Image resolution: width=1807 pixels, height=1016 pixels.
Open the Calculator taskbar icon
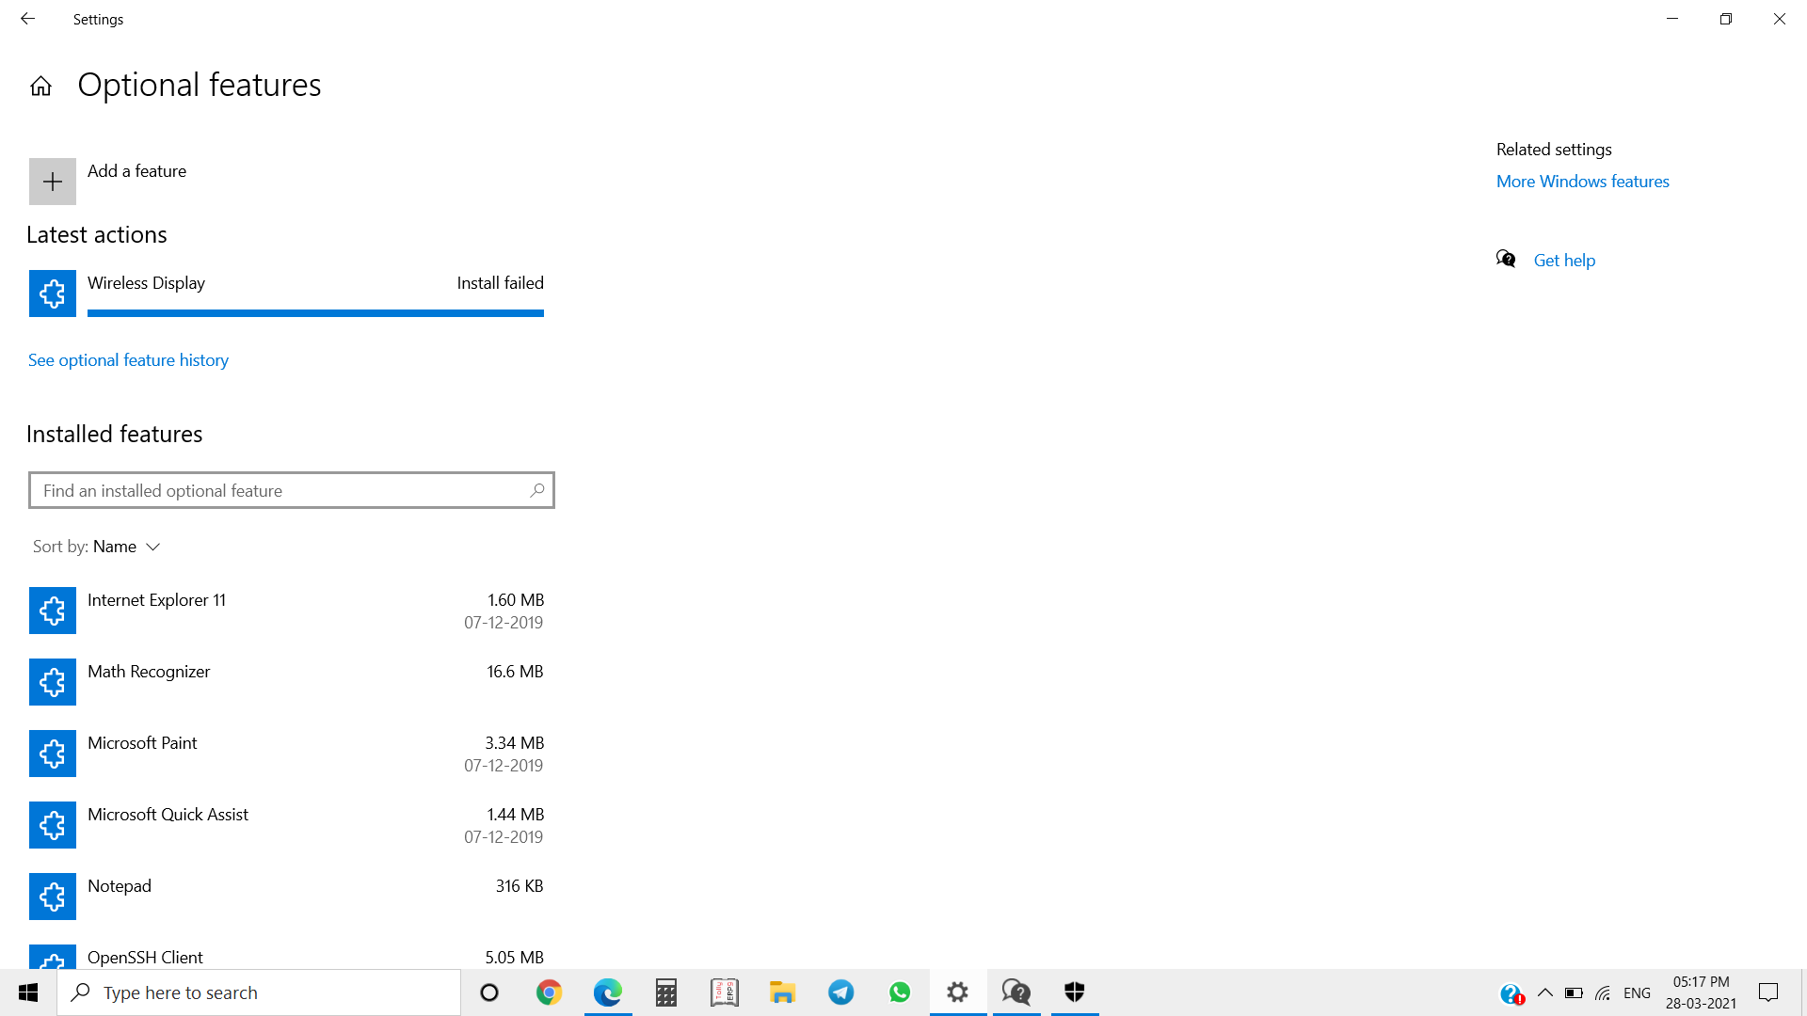[x=666, y=992]
